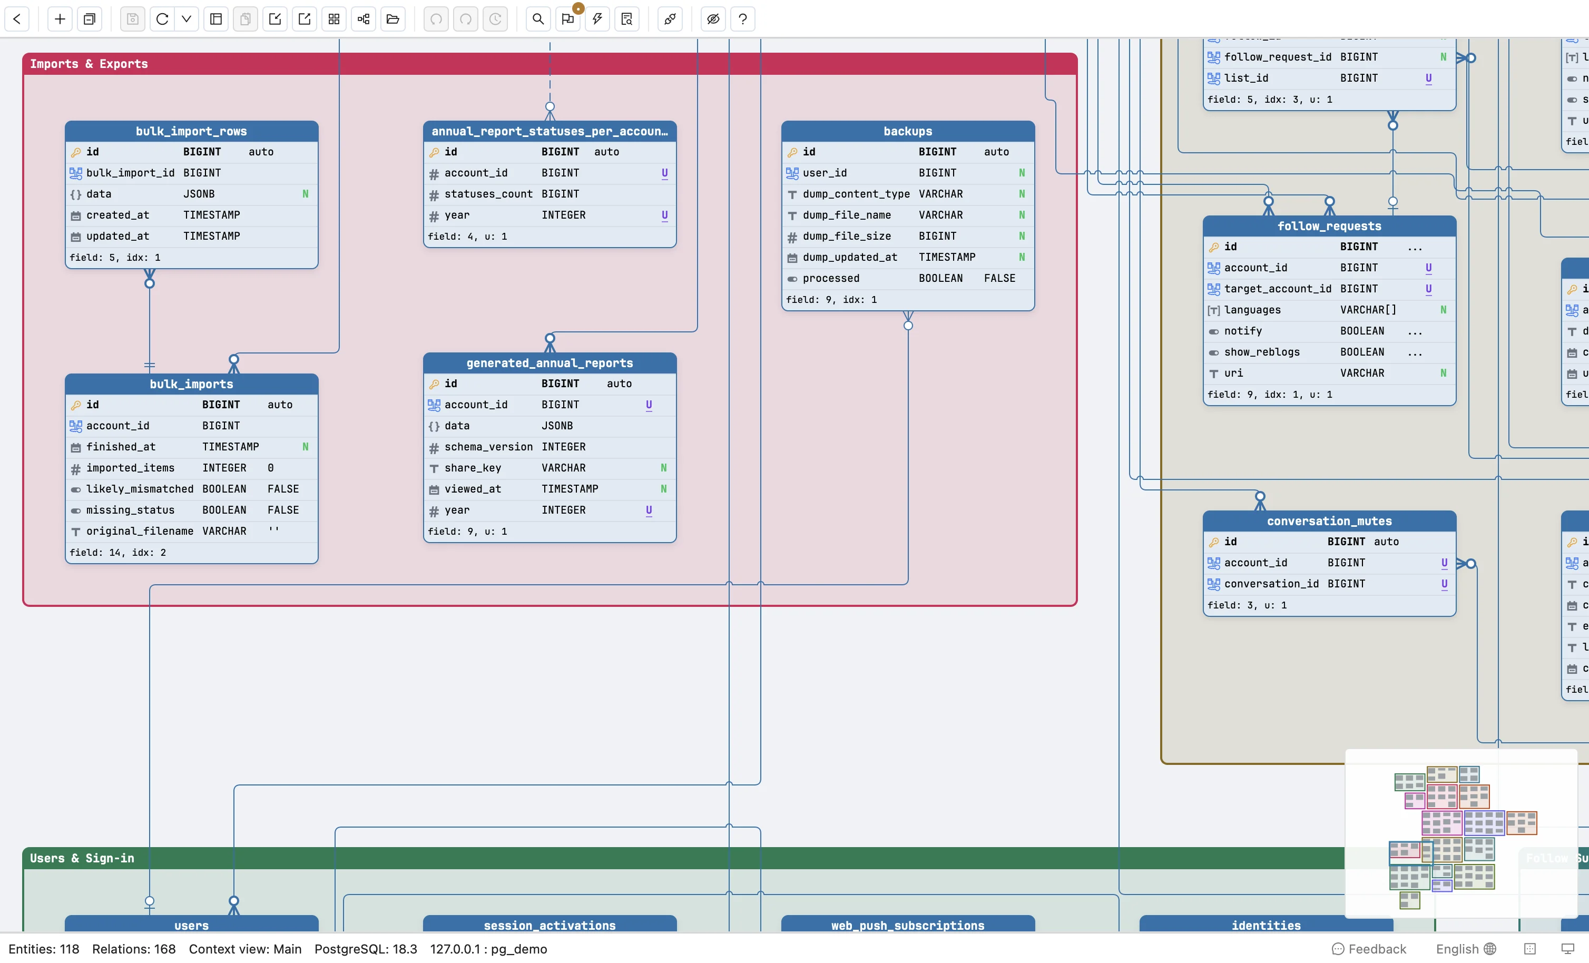Click dump_file_size field in backups
This screenshot has width=1589, height=963.
[907, 236]
